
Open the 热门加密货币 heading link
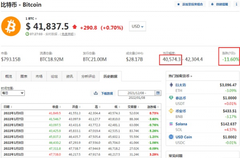pyautogui.click(x=180, y=76)
